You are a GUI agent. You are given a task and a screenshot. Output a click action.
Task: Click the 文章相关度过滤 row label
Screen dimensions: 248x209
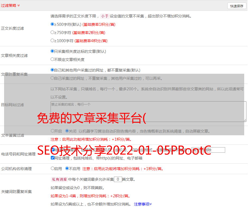click(14, 56)
